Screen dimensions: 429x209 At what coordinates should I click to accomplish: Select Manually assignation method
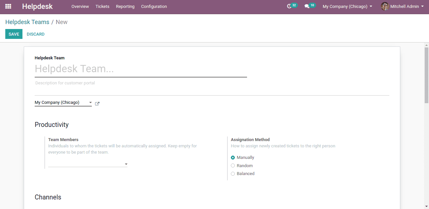[233, 158]
